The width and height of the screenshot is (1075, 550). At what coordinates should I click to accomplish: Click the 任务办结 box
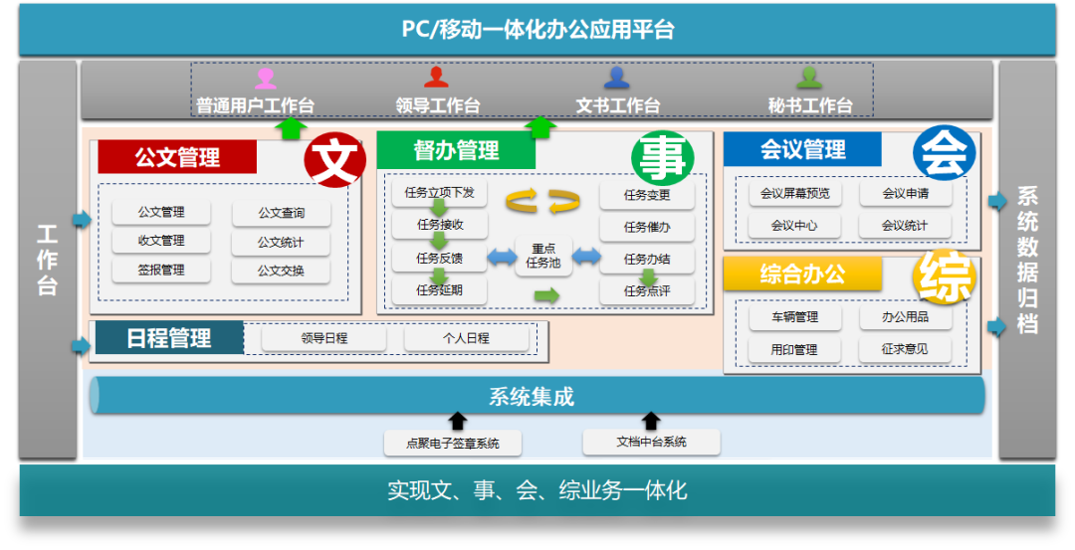[x=647, y=259]
